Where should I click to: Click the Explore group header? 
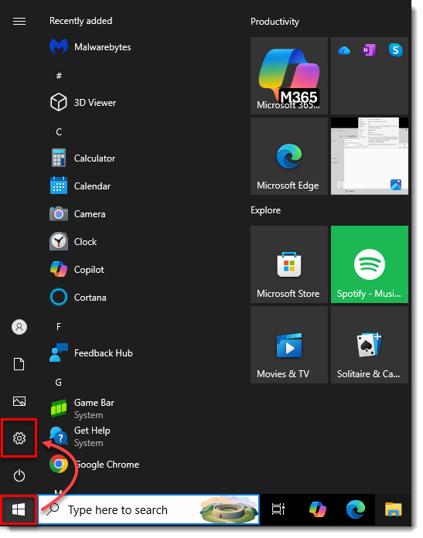click(265, 210)
